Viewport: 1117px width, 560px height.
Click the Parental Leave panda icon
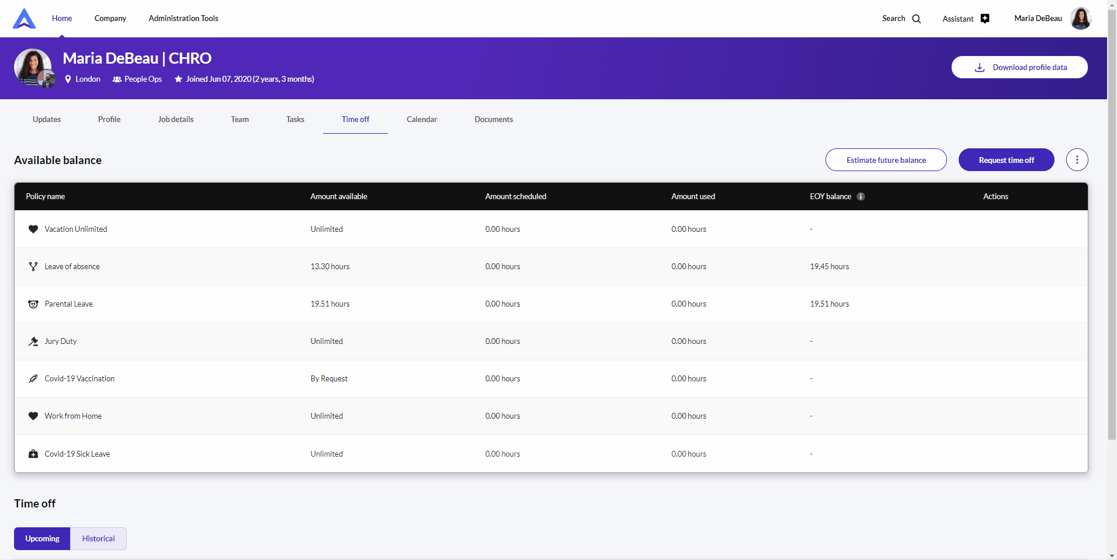[33, 304]
